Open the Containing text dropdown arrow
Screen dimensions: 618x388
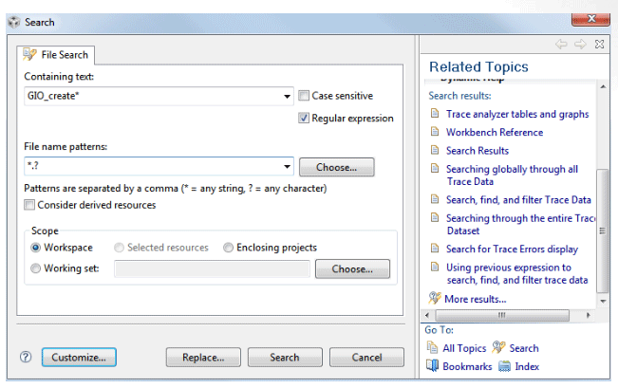click(x=287, y=97)
